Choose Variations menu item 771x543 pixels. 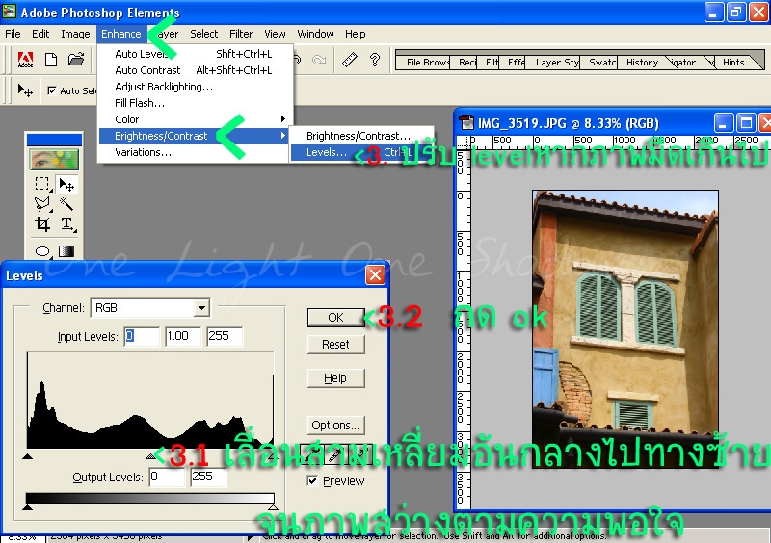click(x=194, y=152)
